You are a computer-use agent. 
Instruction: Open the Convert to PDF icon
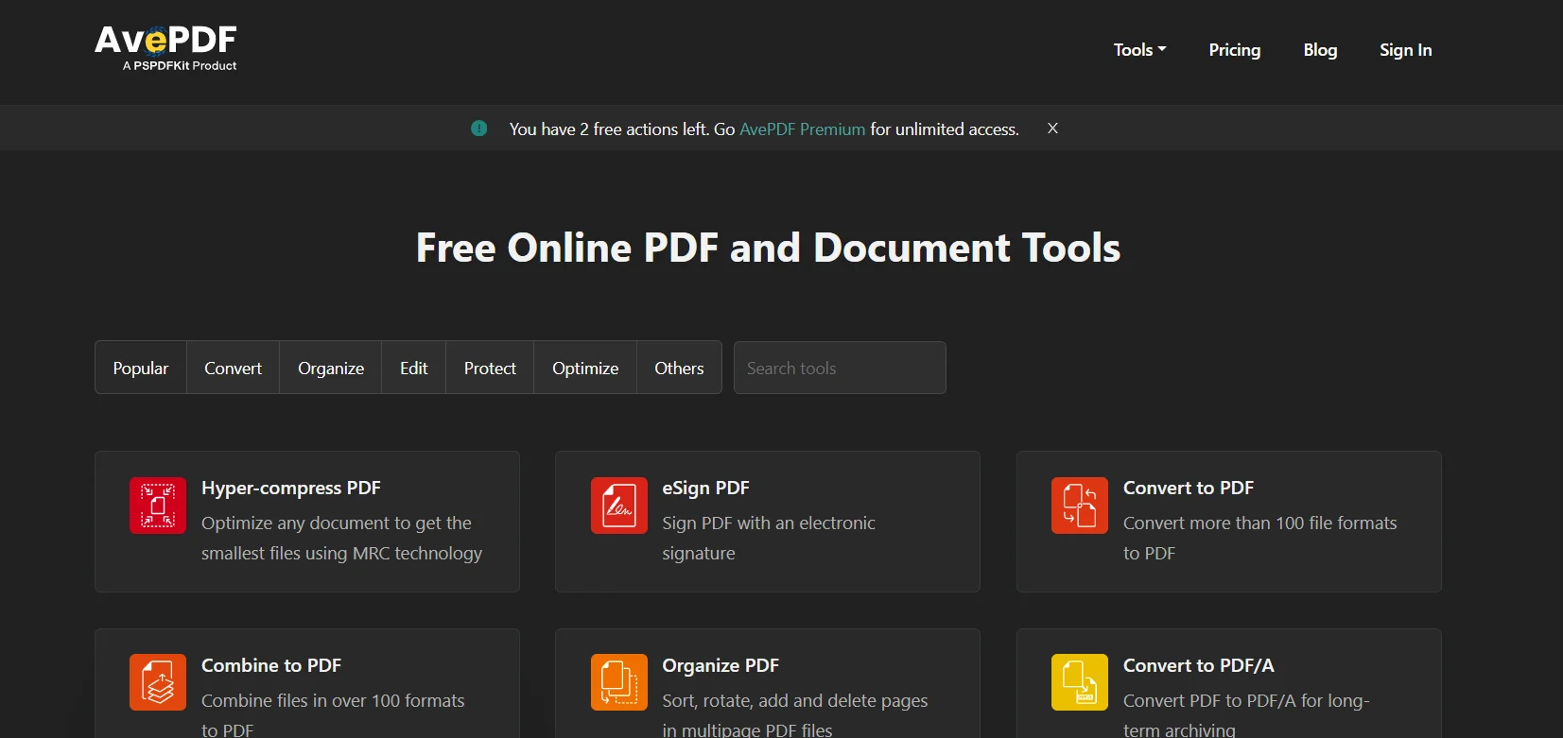tap(1080, 506)
